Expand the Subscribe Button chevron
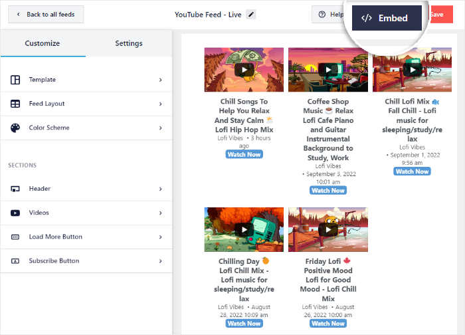 161,261
